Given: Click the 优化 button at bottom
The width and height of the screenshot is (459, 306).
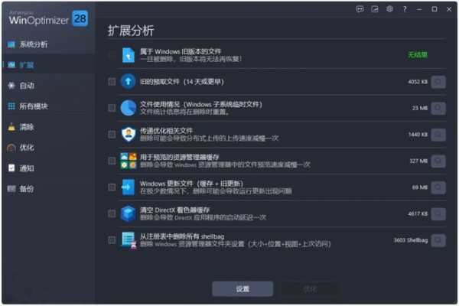Looking at the screenshot, I should [x=310, y=289].
